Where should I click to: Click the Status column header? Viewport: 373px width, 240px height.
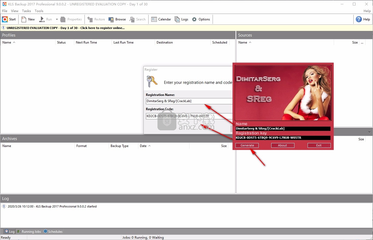point(64,42)
